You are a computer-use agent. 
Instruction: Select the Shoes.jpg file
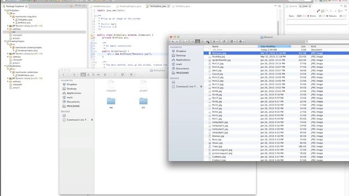tap(217, 143)
